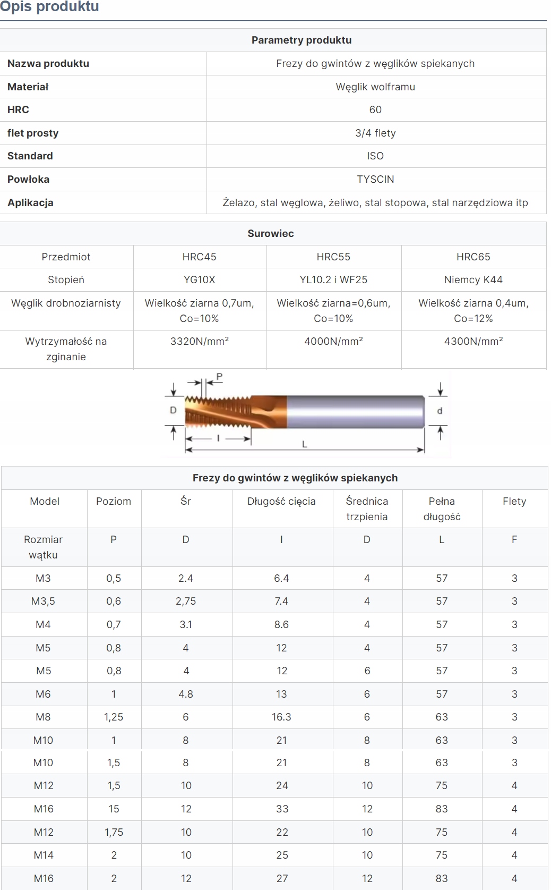
Task: Click the '1,75' pitch value
Action: point(114,832)
